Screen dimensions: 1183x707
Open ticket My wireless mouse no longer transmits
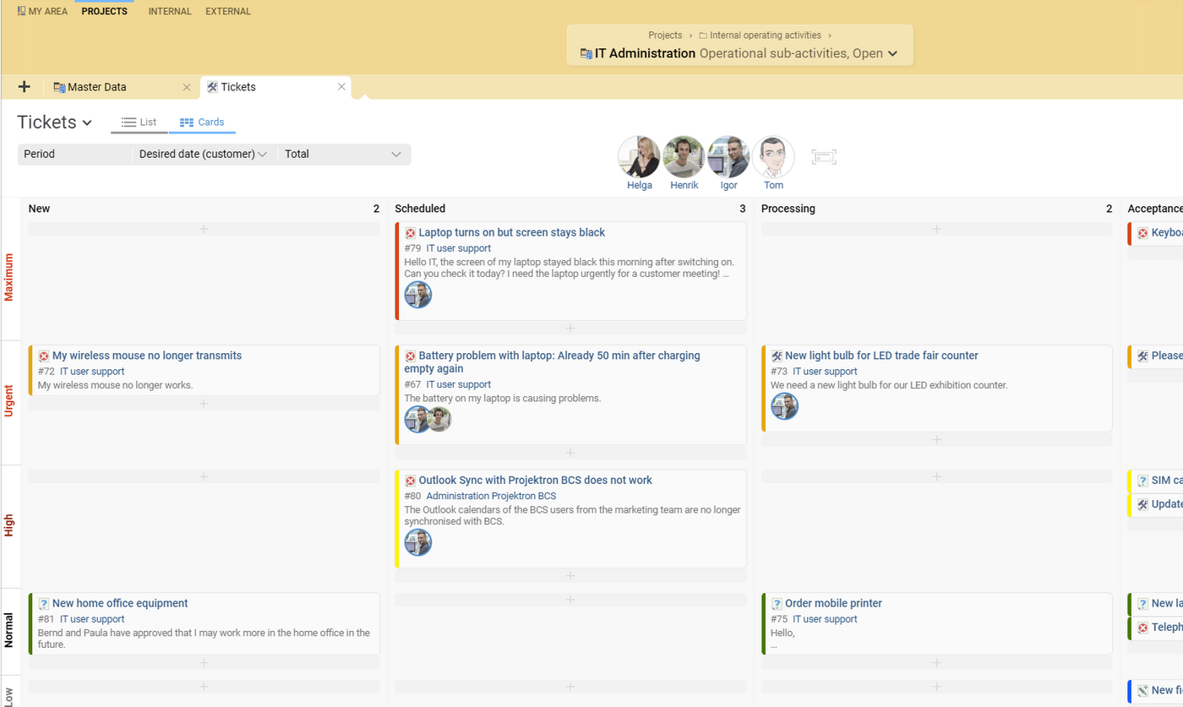point(147,356)
